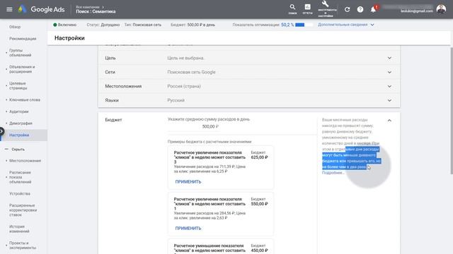453x254 pixels.
Task: Open Ключевые слова in the sidebar
Action: [x=25, y=99]
